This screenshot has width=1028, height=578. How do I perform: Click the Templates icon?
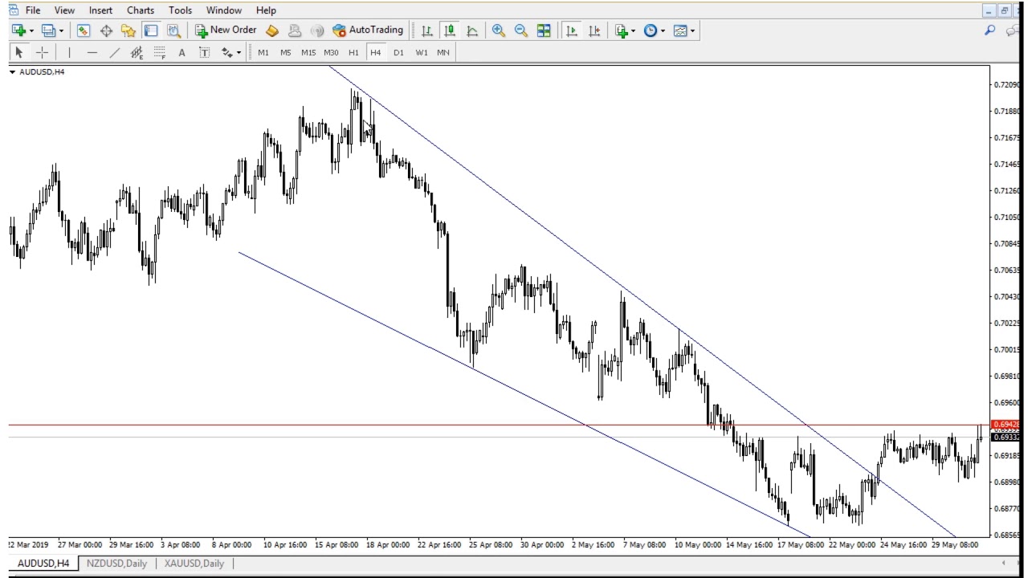pos(680,31)
